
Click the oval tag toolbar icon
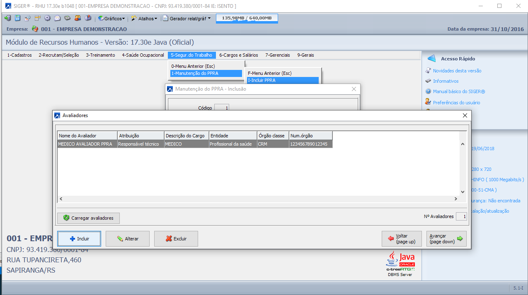(x=67, y=18)
